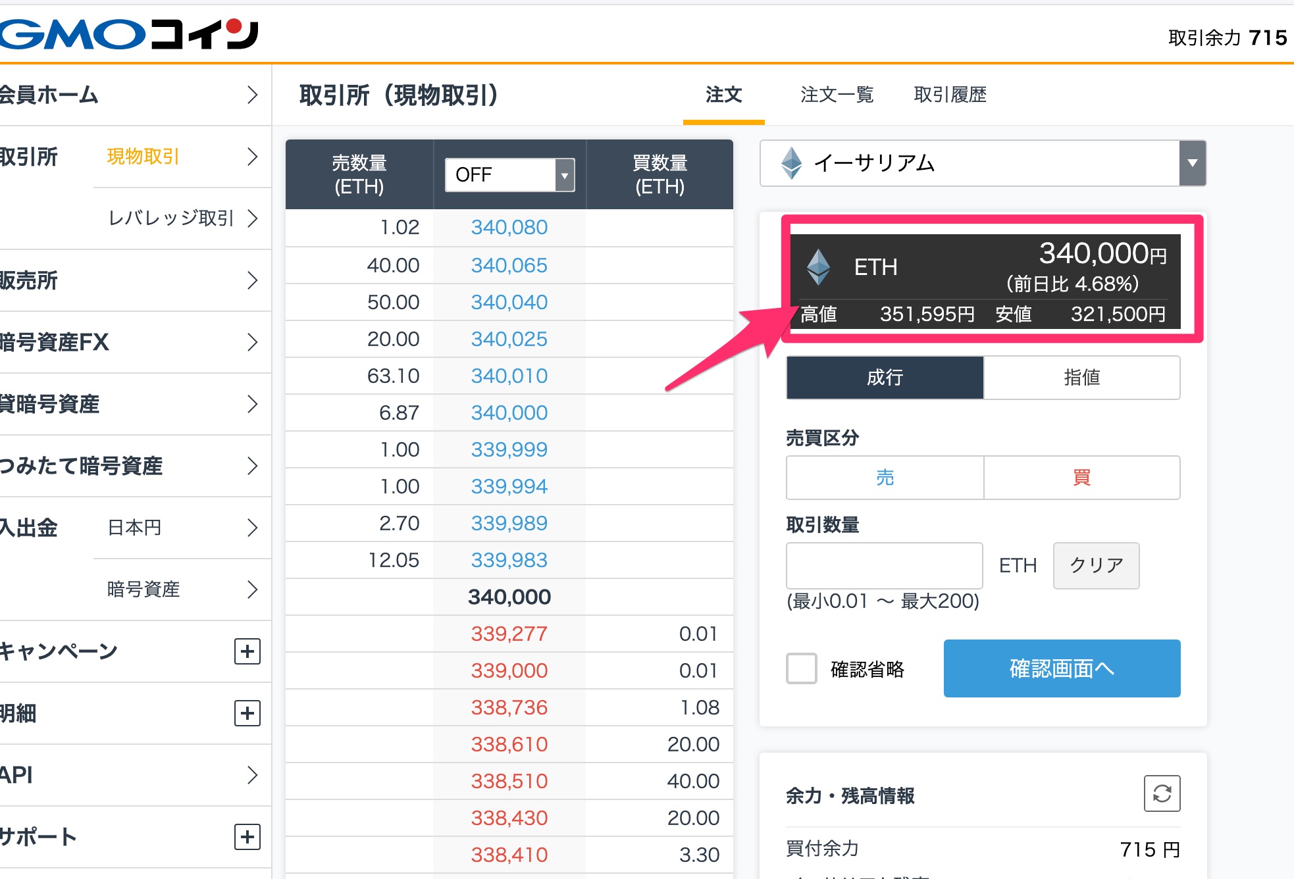Select 買 buy side option
Screen dimensions: 1294x879
tap(1081, 478)
